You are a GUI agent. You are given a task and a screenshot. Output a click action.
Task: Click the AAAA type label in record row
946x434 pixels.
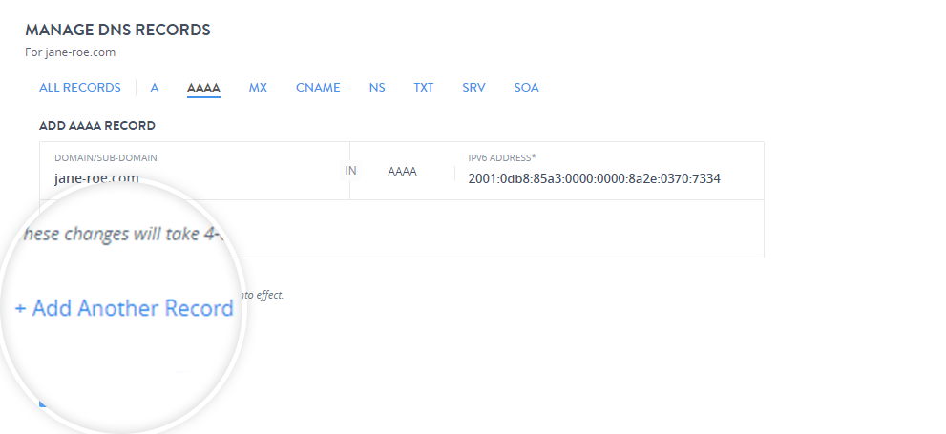(x=402, y=172)
